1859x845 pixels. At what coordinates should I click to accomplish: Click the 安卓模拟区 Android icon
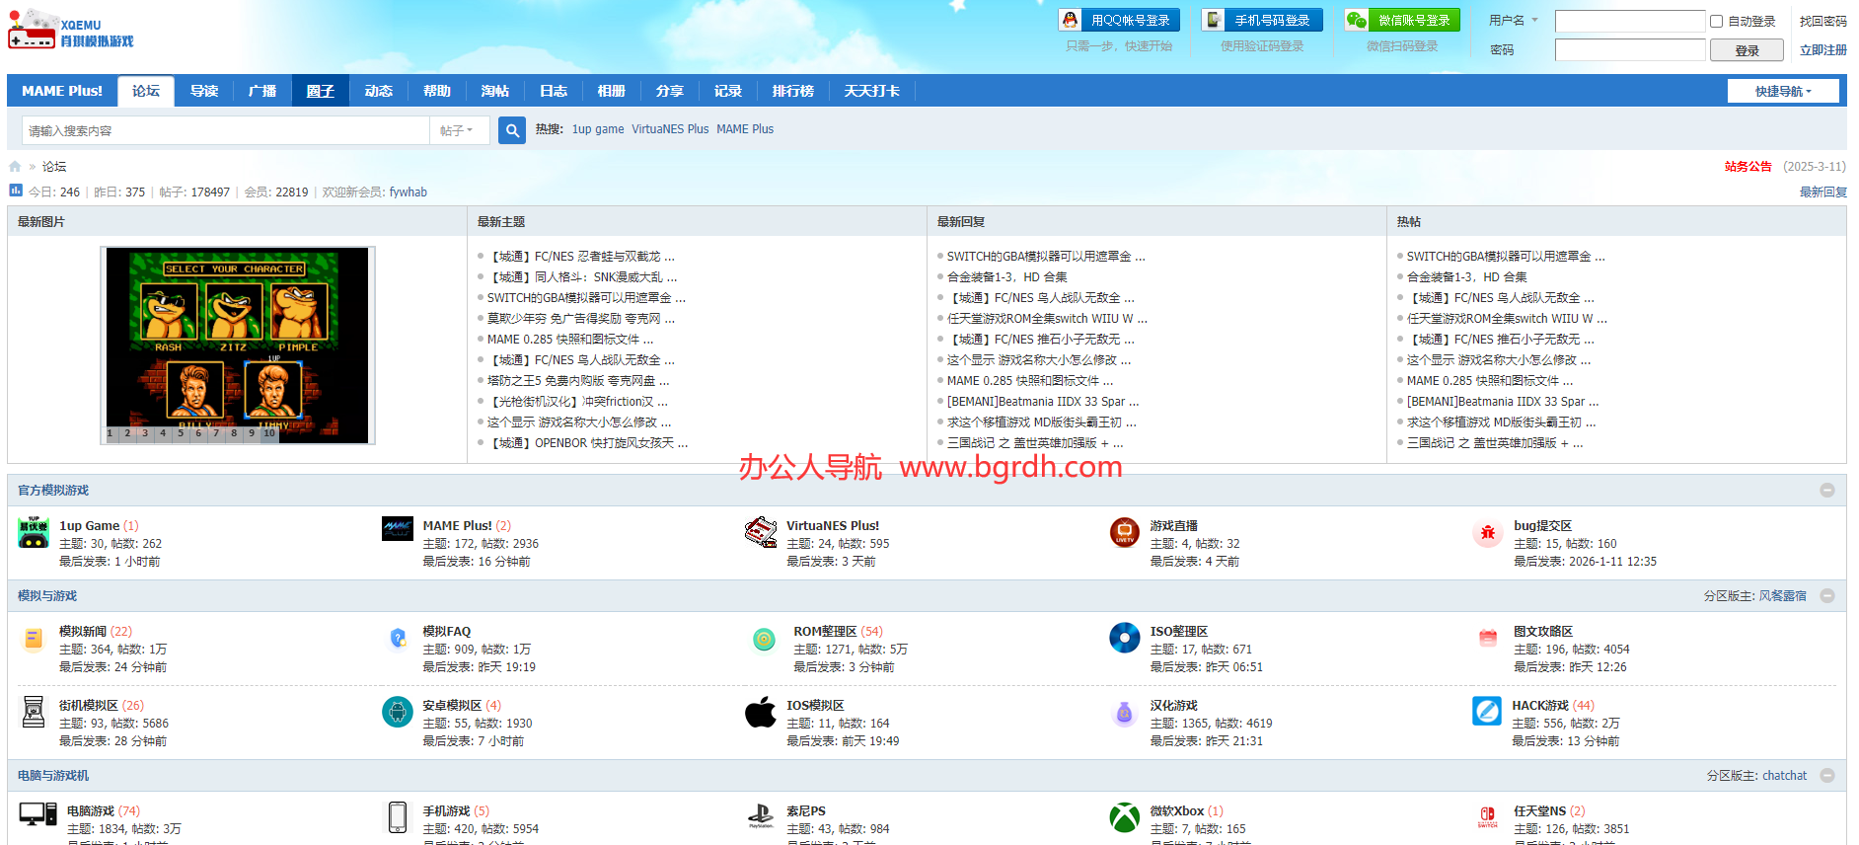click(398, 712)
